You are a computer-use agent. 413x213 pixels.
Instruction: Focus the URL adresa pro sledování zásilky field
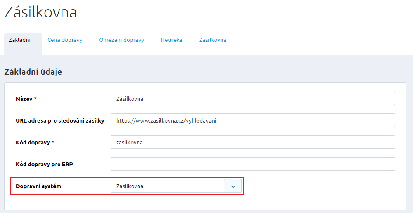pos(253,120)
